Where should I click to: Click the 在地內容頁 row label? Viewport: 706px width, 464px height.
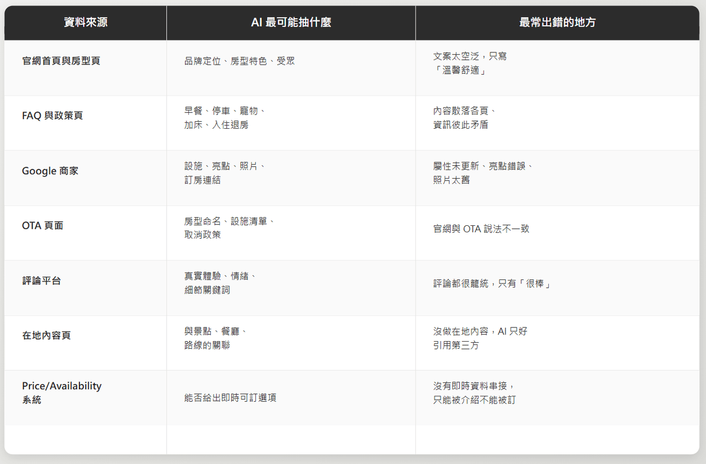click(x=46, y=335)
